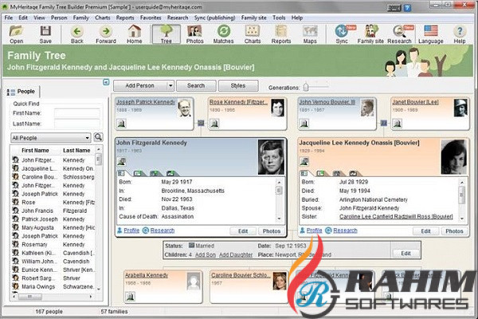Go Back using the green arrow
The height and width of the screenshot is (319, 478).
[x=76, y=34]
